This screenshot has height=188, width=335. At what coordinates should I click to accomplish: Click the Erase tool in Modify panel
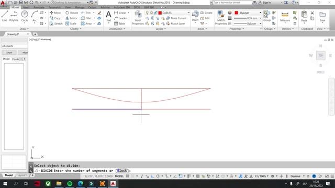99,13
